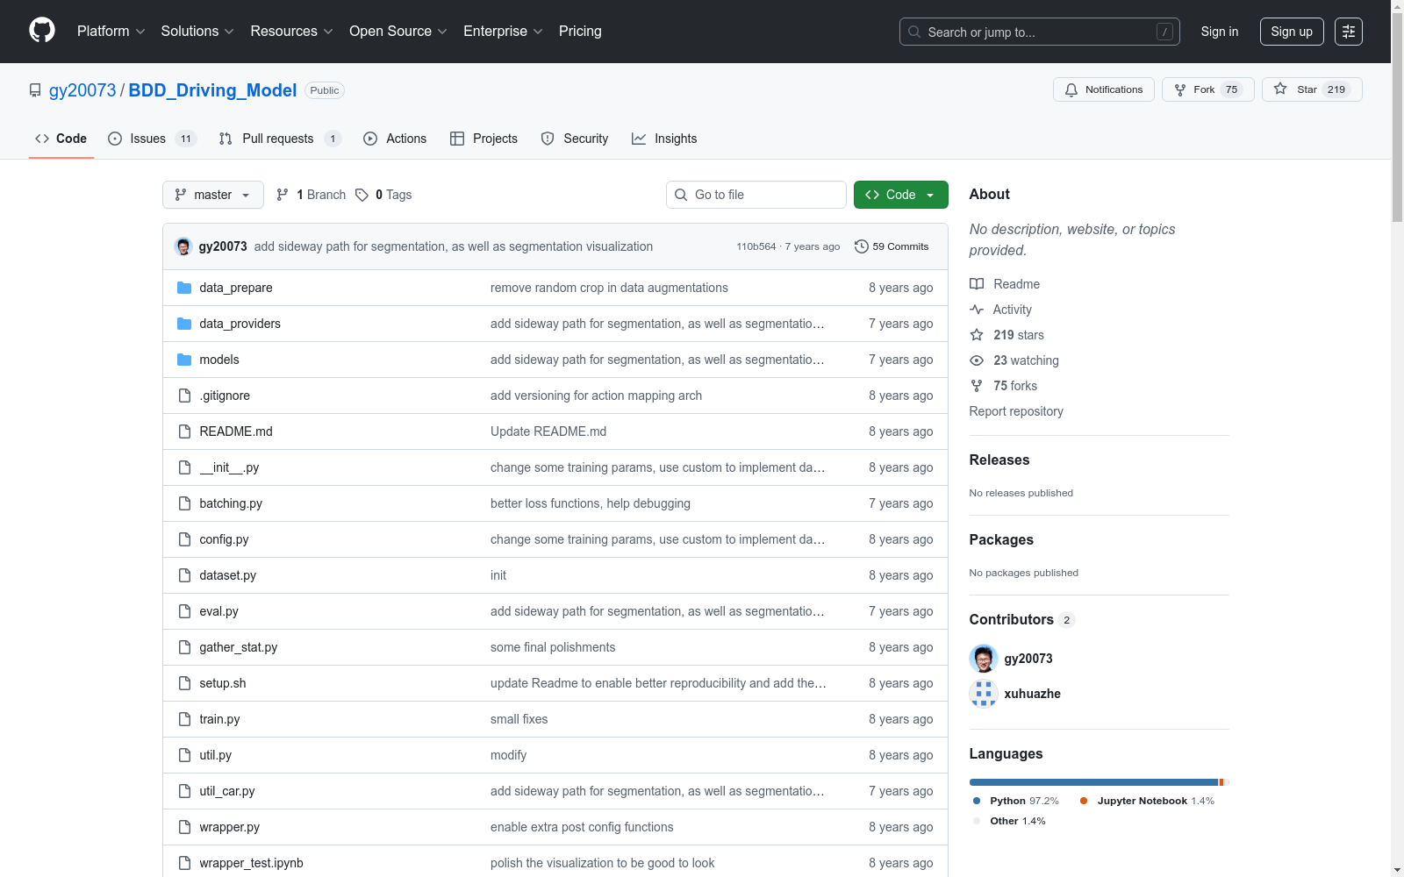This screenshot has height=877, width=1404.
Task: Open the wrapper_test.ipynb file
Action: pos(252,863)
